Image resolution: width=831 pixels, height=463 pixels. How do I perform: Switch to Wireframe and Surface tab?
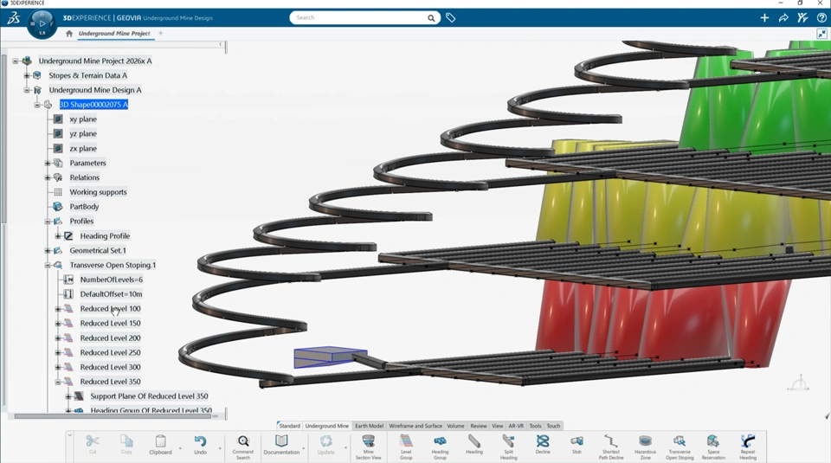[x=415, y=426]
